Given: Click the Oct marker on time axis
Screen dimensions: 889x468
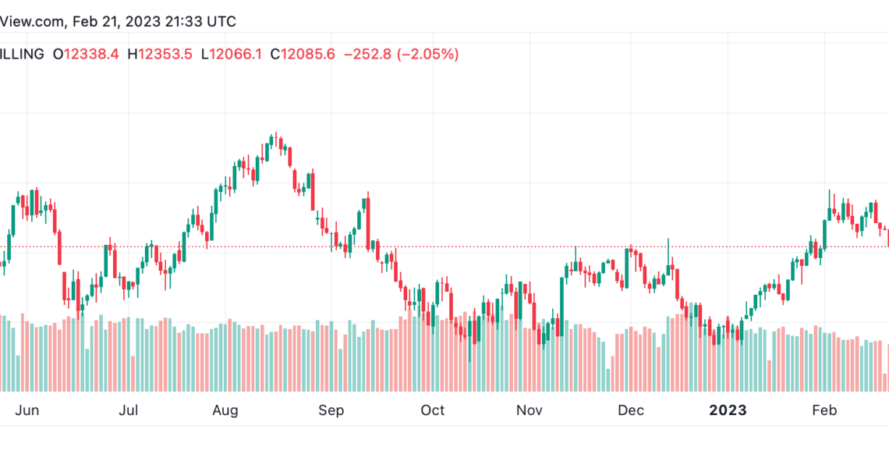Looking at the screenshot, I should click(x=433, y=410).
